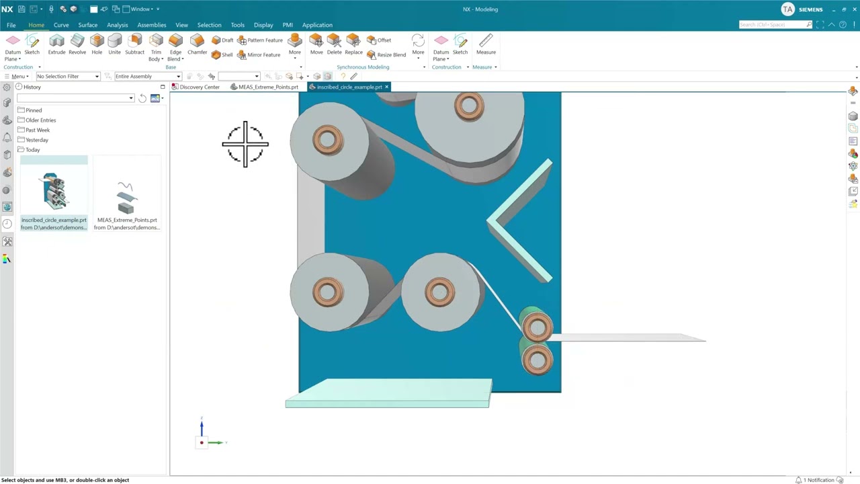Click the microphone voice command icon
The width and height of the screenshot is (860, 484).
pyautogui.click(x=51, y=9)
